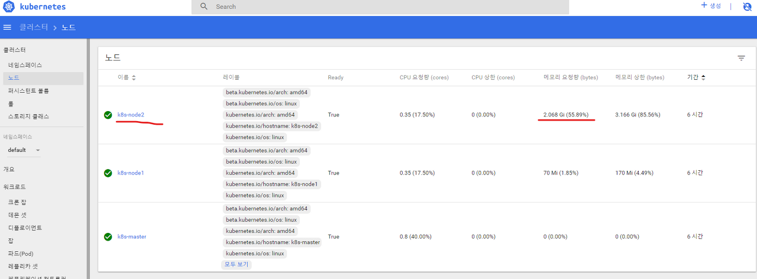Open 워크로드 section in the sidebar

pos(14,187)
